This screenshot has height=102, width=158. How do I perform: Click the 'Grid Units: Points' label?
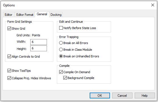[28, 35]
